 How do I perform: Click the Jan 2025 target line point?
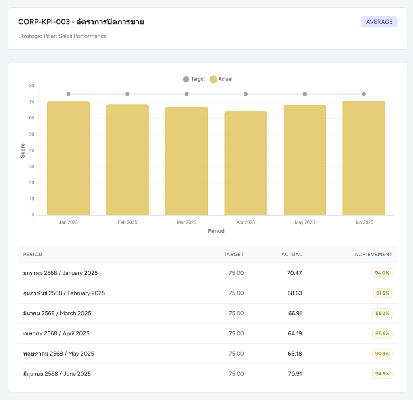coord(68,94)
